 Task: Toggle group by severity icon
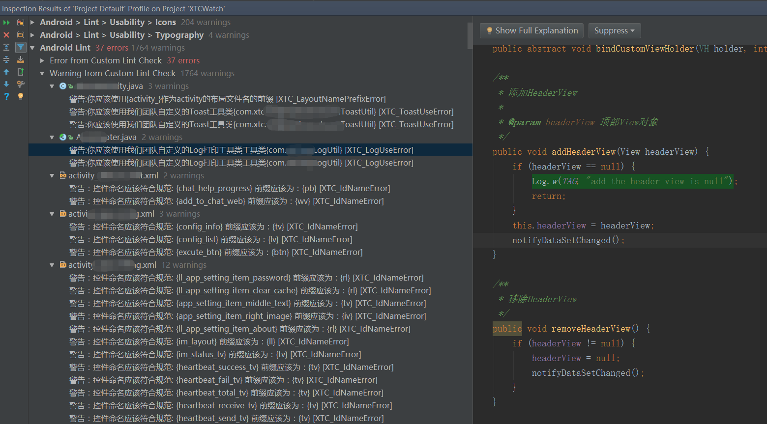pyautogui.click(x=21, y=23)
